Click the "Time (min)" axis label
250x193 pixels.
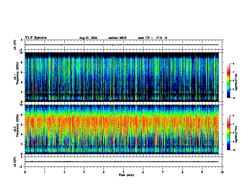tap(126, 175)
